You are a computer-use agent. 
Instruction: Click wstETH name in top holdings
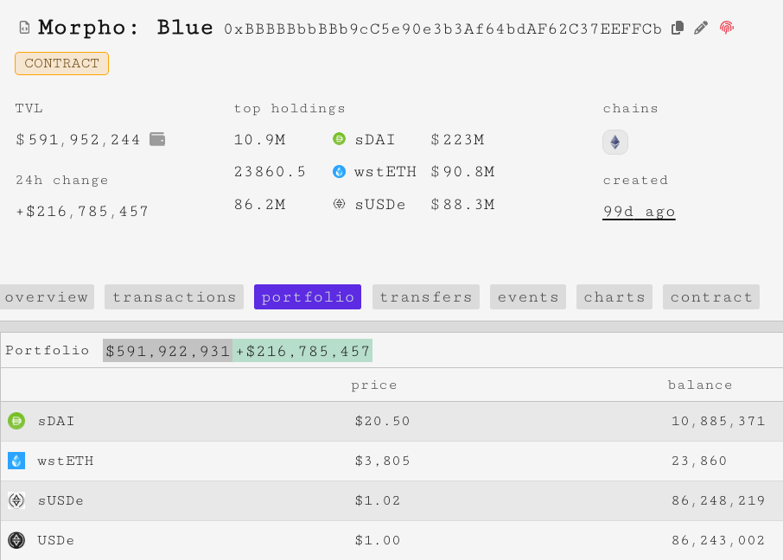(x=385, y=172)
